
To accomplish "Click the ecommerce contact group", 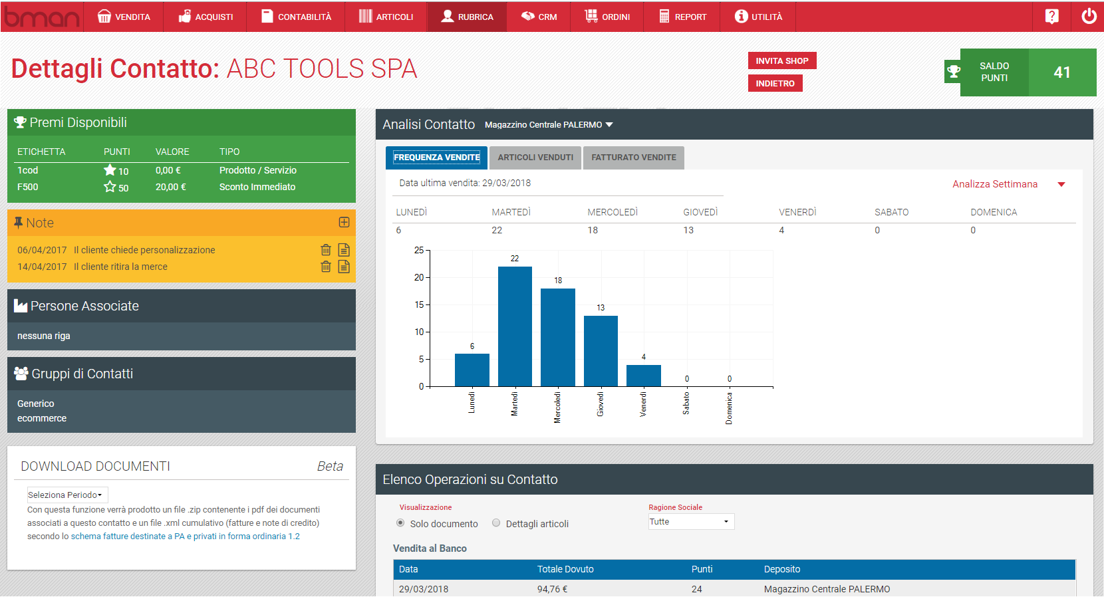I will click(x=42, y=418).
